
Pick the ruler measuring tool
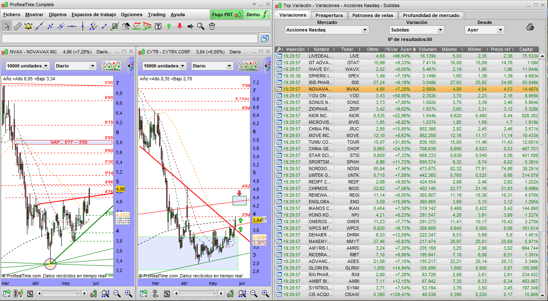click(x=17, y=26)
